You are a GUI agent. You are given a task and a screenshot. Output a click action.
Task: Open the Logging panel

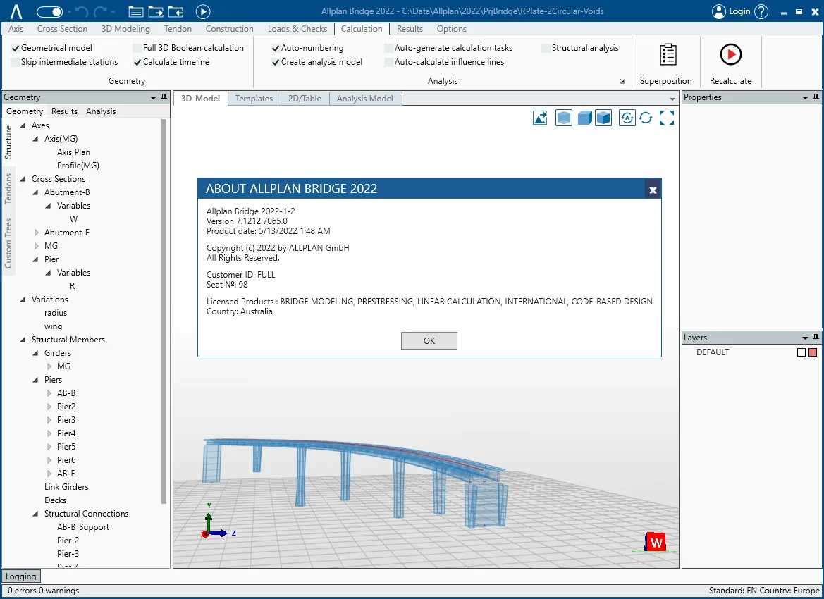pyautogui.click(x=21, y=576)
